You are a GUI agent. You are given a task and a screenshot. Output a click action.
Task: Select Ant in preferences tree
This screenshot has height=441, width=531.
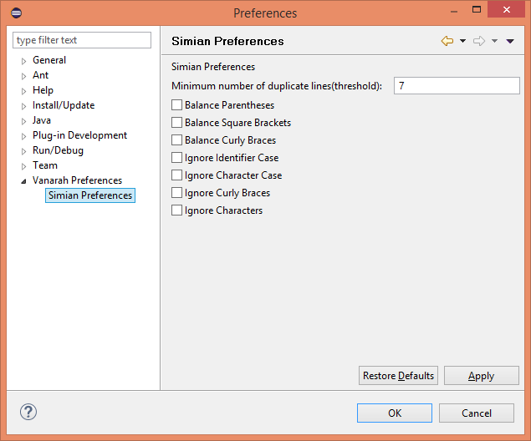pyautogui.click(x=40, y=75)
